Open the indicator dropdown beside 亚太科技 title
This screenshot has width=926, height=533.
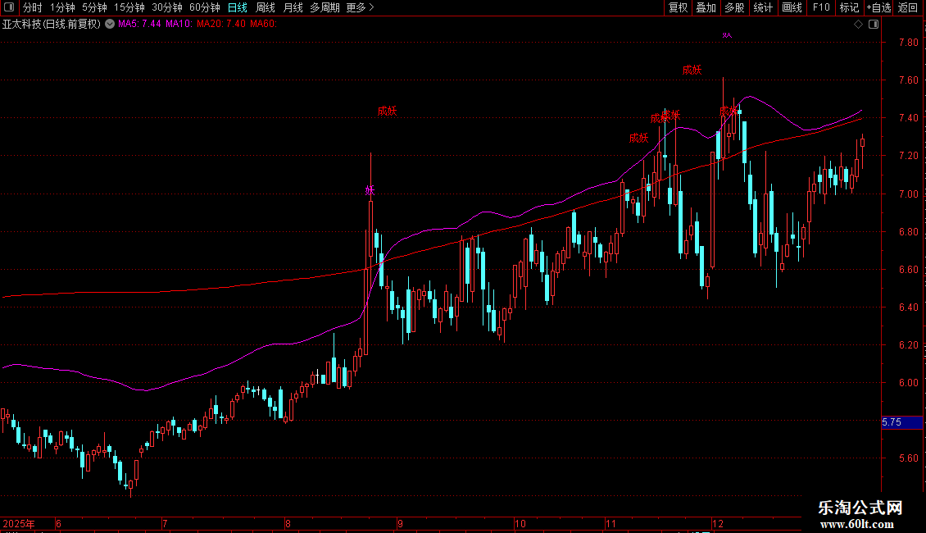tap(110, 25)
